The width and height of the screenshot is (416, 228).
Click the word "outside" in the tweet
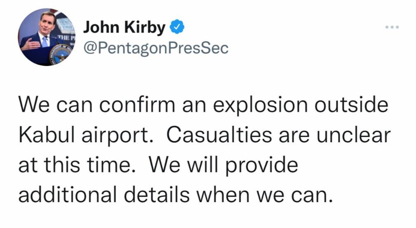coord(351,104)
